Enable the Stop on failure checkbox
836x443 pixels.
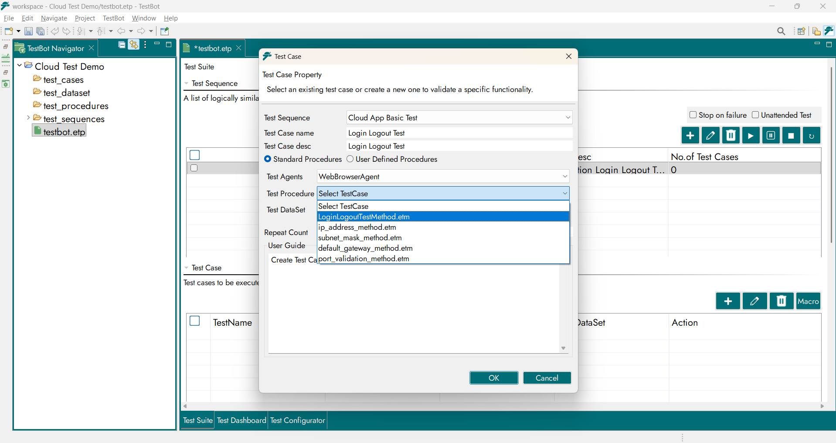[x=693, y=115]
